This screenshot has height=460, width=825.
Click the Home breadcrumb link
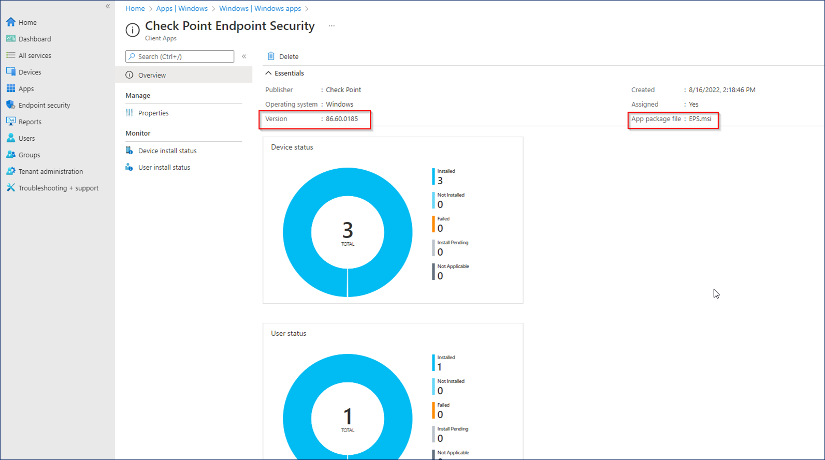(135, 8)
